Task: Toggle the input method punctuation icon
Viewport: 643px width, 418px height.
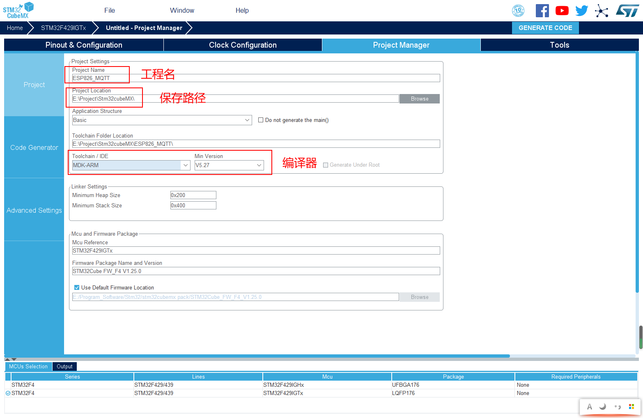Action: click(x=618, y=407)
